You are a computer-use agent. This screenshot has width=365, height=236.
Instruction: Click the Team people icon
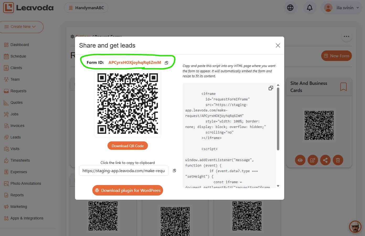[x=6, y=79]
